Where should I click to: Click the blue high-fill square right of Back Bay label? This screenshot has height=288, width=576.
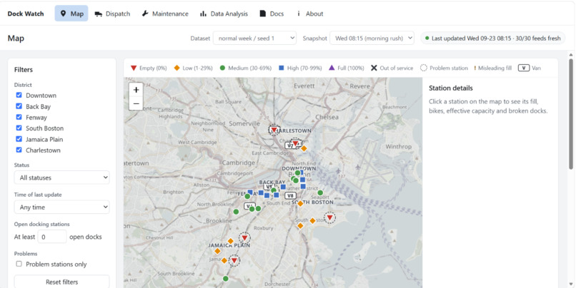tap(283, 187)
